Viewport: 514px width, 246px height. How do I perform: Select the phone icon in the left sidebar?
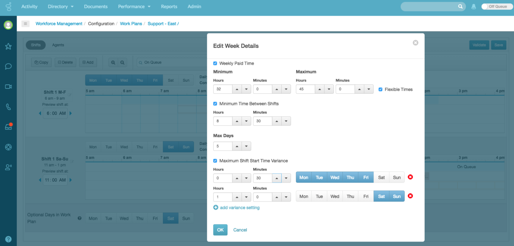coord(8,107)
